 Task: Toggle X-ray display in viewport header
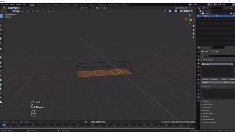[x=181, y=11]
